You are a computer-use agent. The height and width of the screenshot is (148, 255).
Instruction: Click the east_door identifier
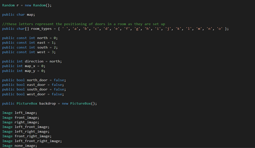(36, 85)
